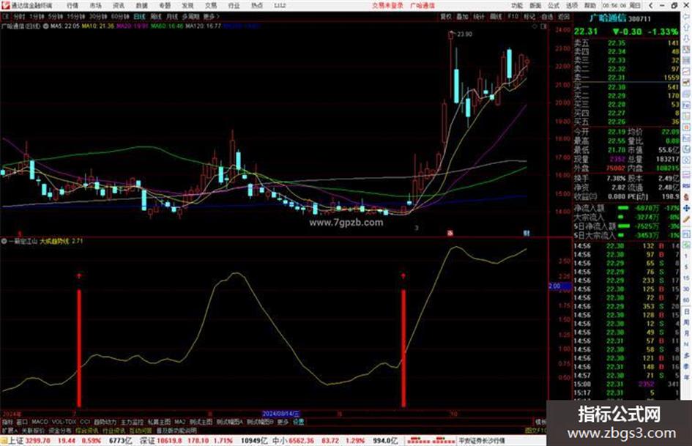Click the 2024/08/14 date marker on timeline

point(281,414)
